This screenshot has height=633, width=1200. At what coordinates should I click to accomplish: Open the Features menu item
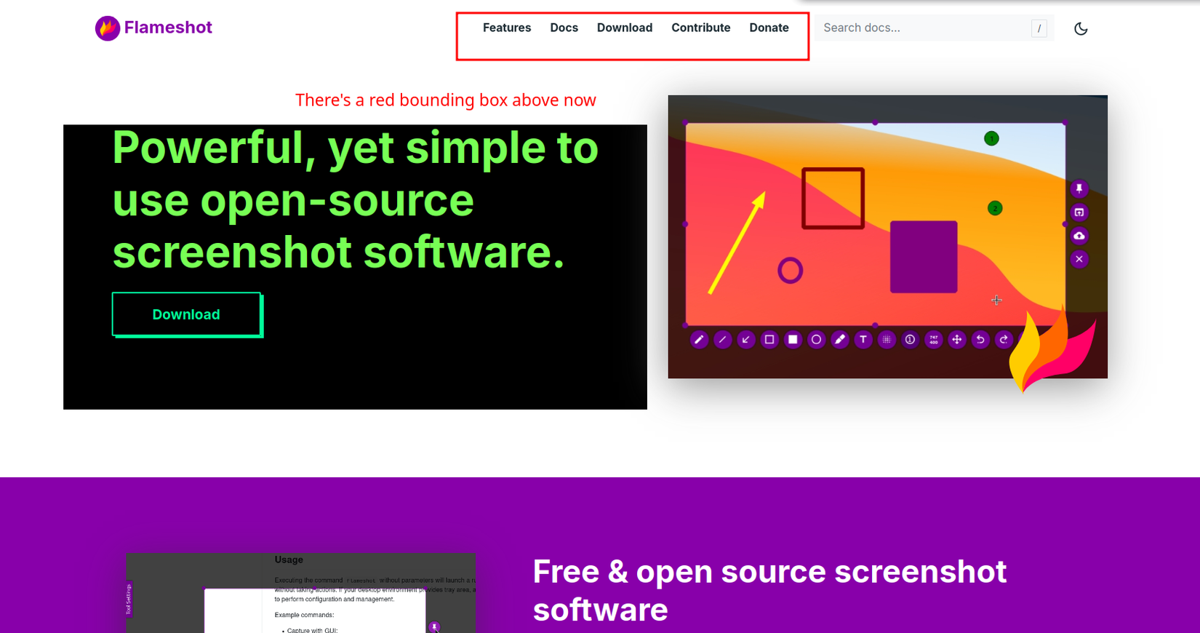(x=507, y=28)
